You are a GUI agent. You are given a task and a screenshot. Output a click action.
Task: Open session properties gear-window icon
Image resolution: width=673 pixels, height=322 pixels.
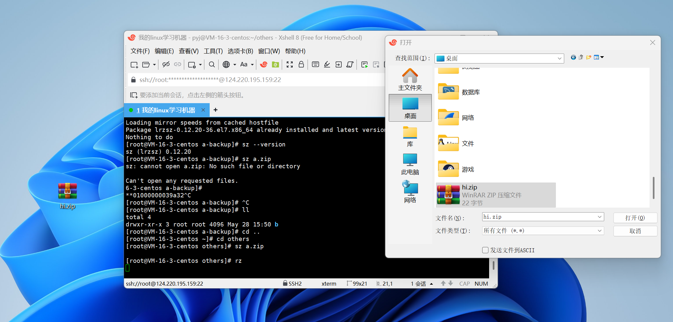coord(192,65)
